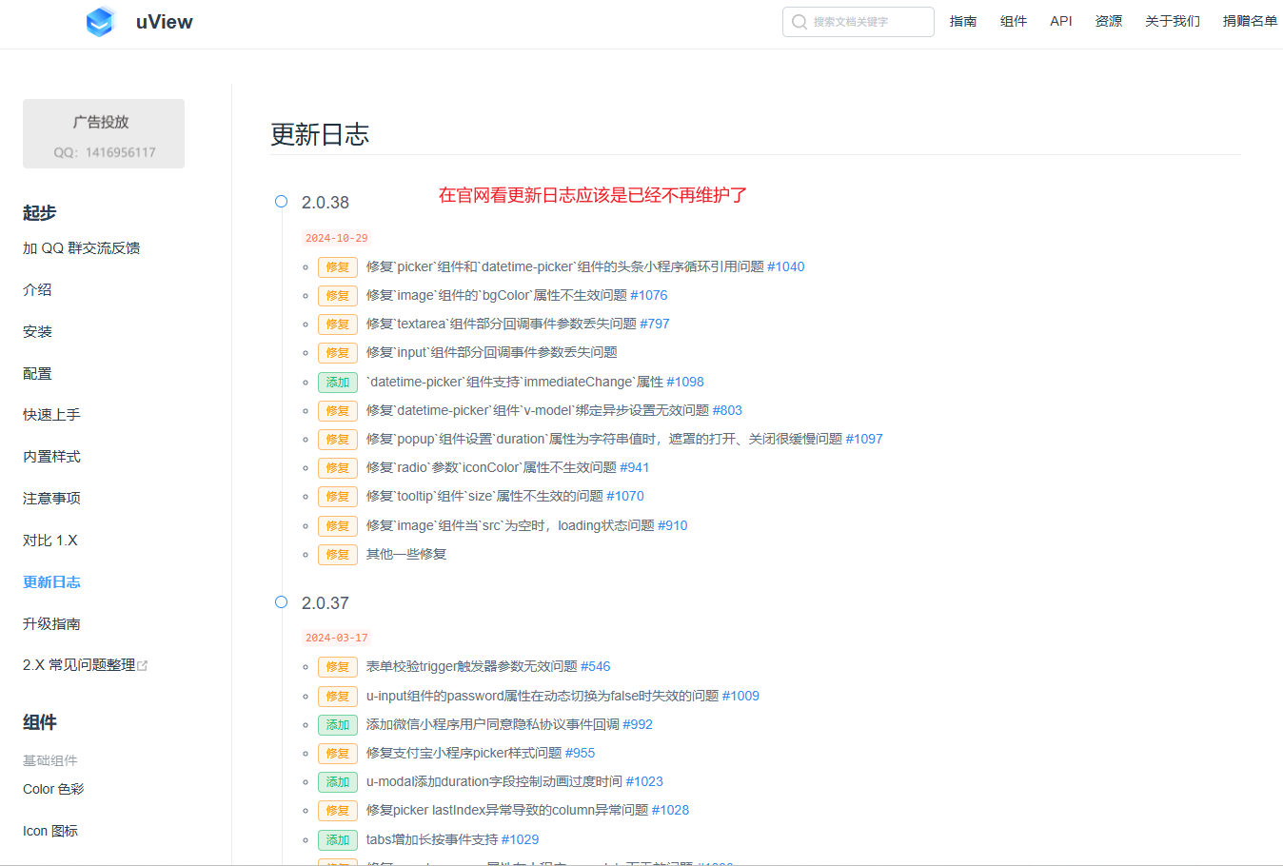
Task: Click the 修复 badge next to issue #1040
Action: 338,267
